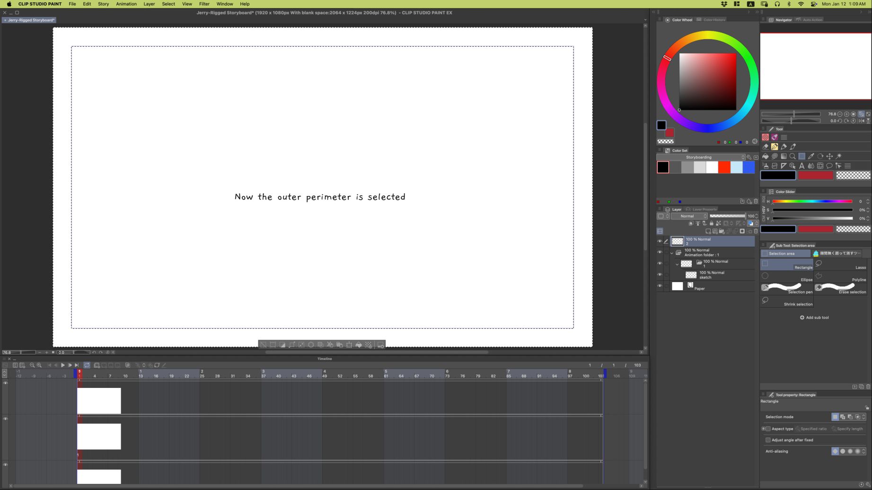
Task: Choose the Shrink selection sub tool
Action: point(787,301)
